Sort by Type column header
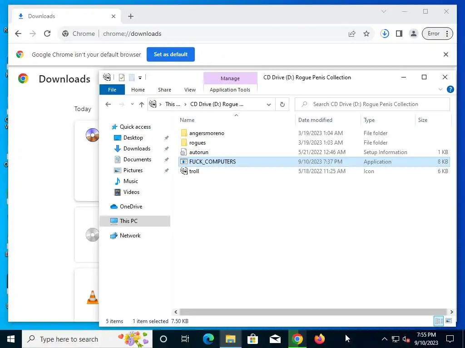Image resolution: width=465 pixels, height=348 pixels. coord(388,120)
